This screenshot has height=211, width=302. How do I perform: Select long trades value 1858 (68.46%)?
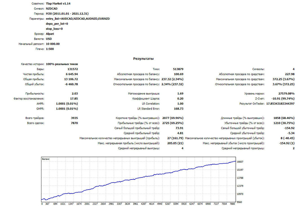(x=284, y=118)
